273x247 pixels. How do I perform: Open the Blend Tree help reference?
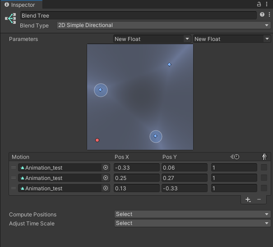click(262, 14)
